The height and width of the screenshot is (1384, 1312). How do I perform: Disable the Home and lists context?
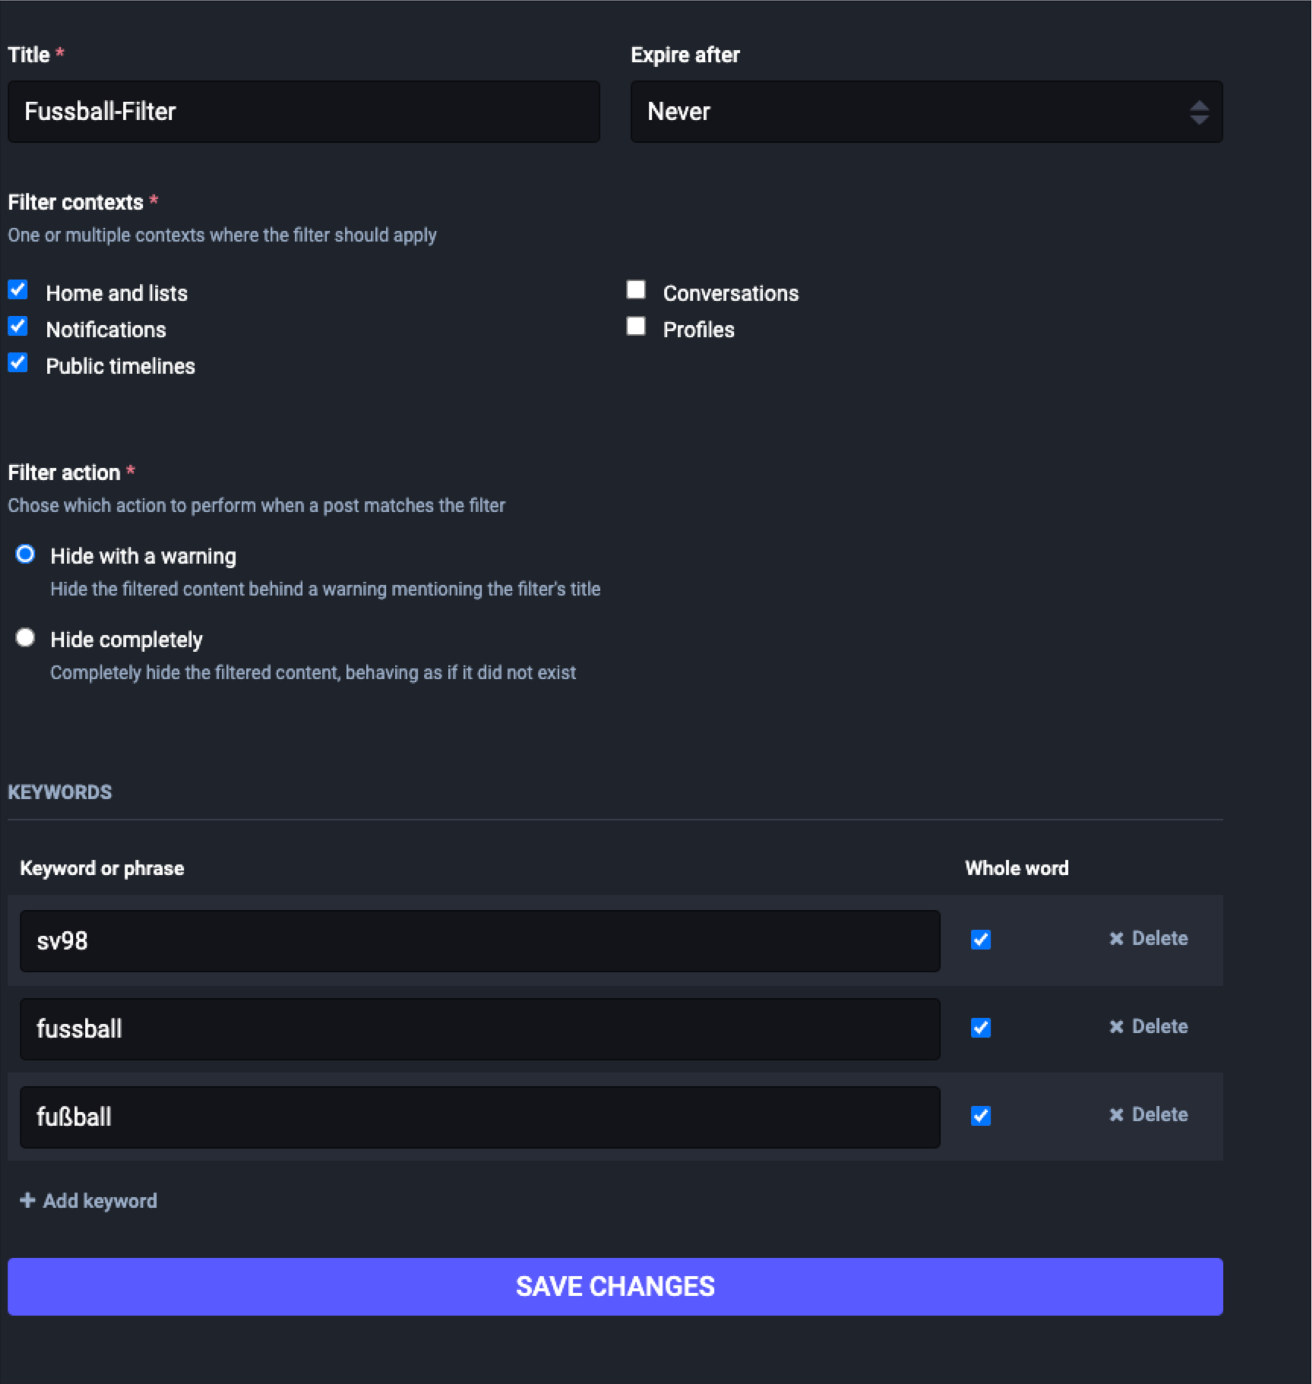pyautogui.click(x=17, y=289)
